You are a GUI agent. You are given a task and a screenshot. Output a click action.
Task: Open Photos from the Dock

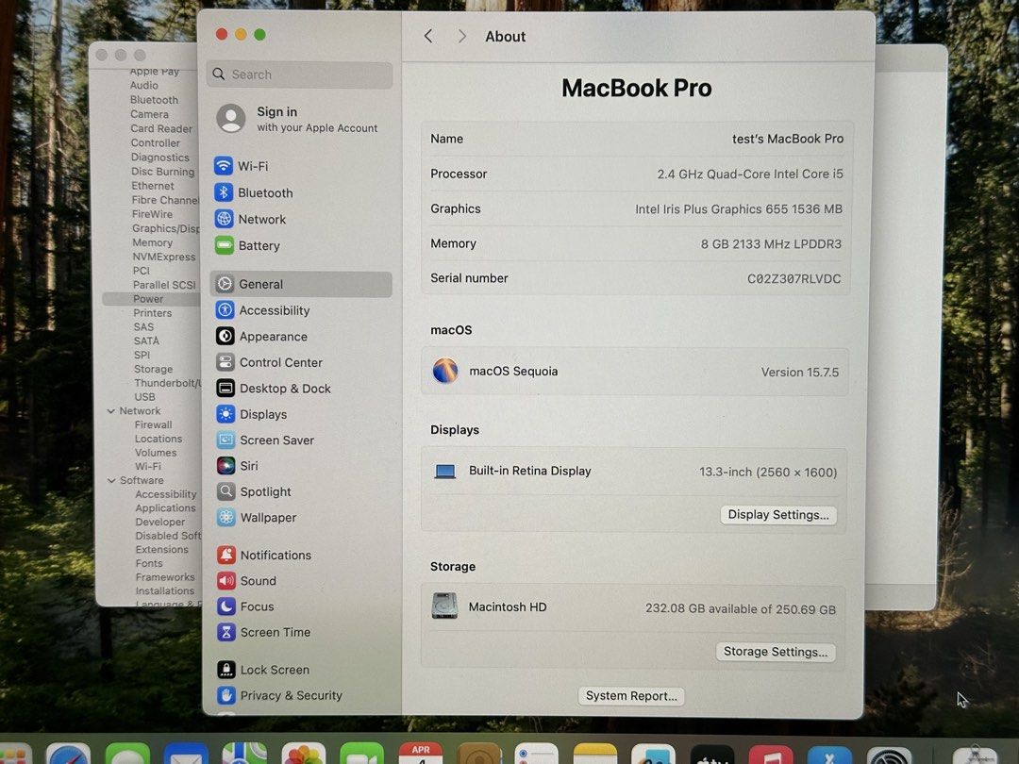click(x=303, y=754)
